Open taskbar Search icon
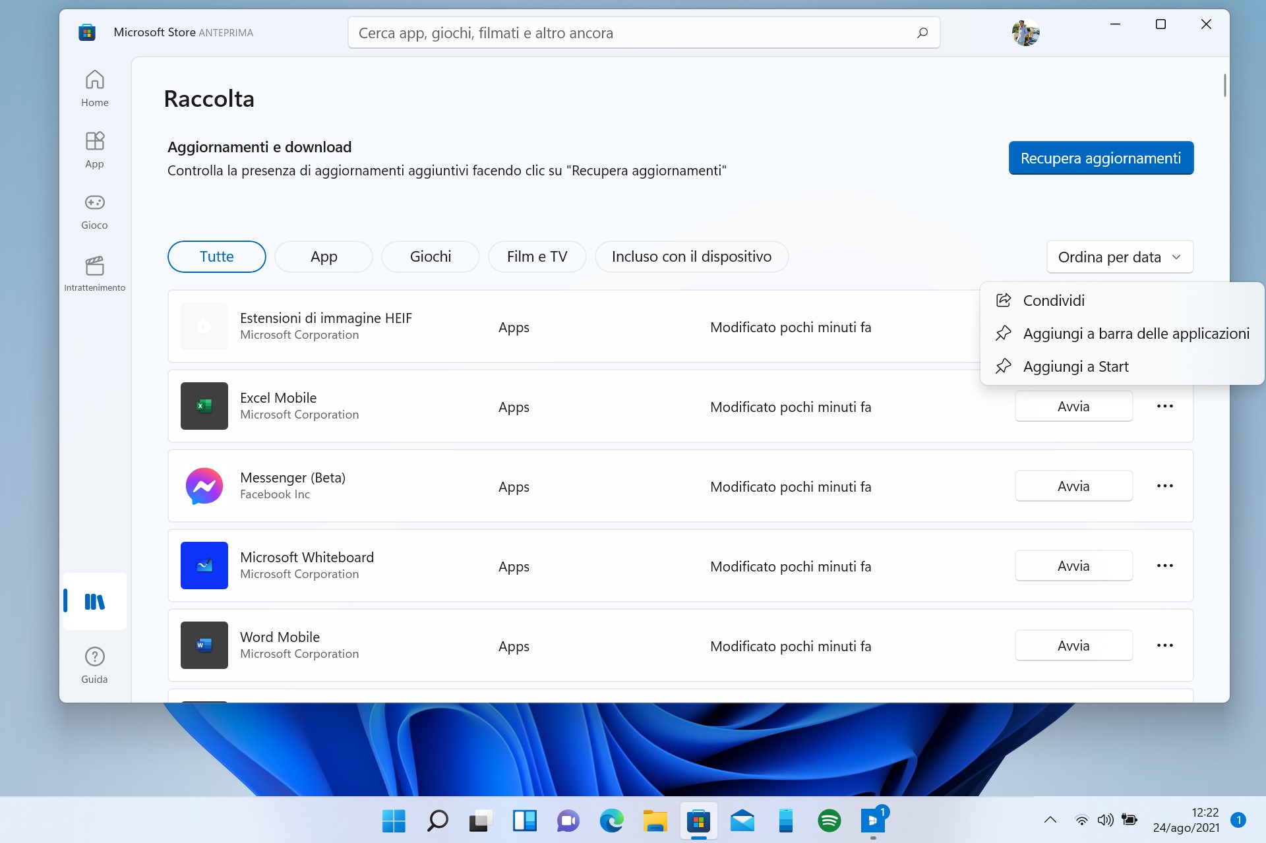 (x=437, y=821)
